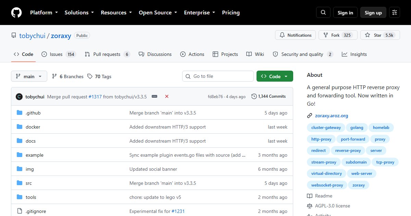Open the Discussions tab
411x216 pixels.
click(x=155, y=54)
